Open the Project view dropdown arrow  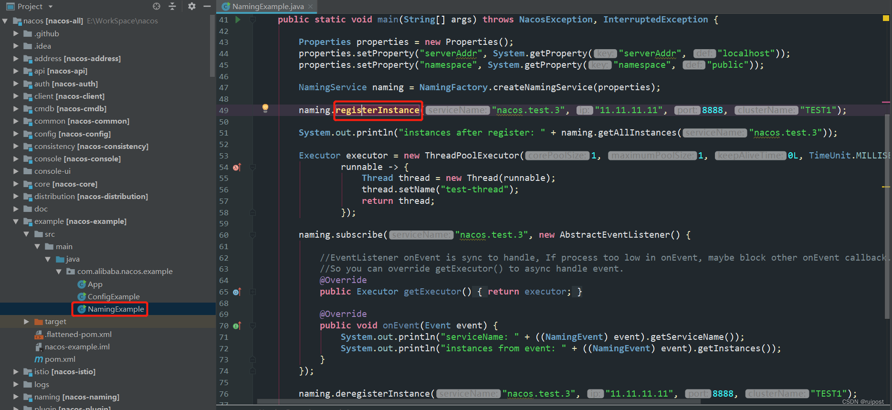coord(51,7)
